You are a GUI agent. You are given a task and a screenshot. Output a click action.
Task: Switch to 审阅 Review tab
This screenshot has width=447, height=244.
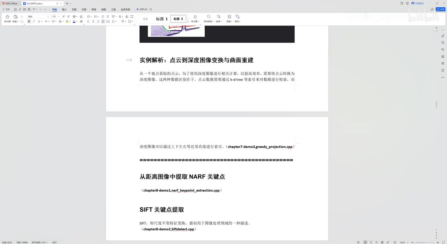(94, 9)
